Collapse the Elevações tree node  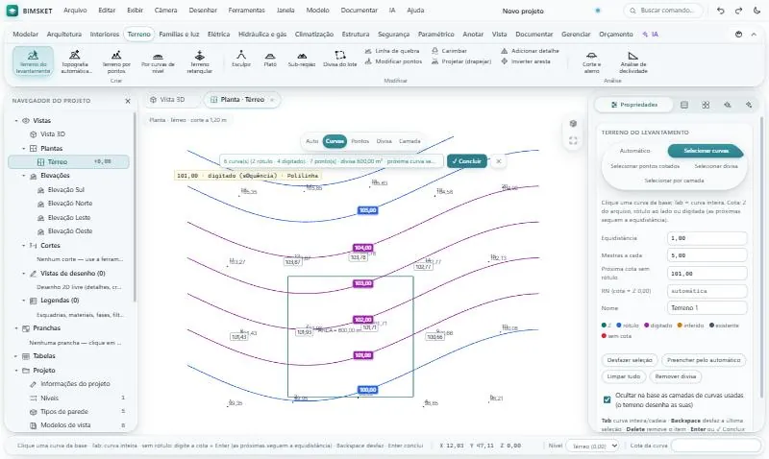[23, 176]
